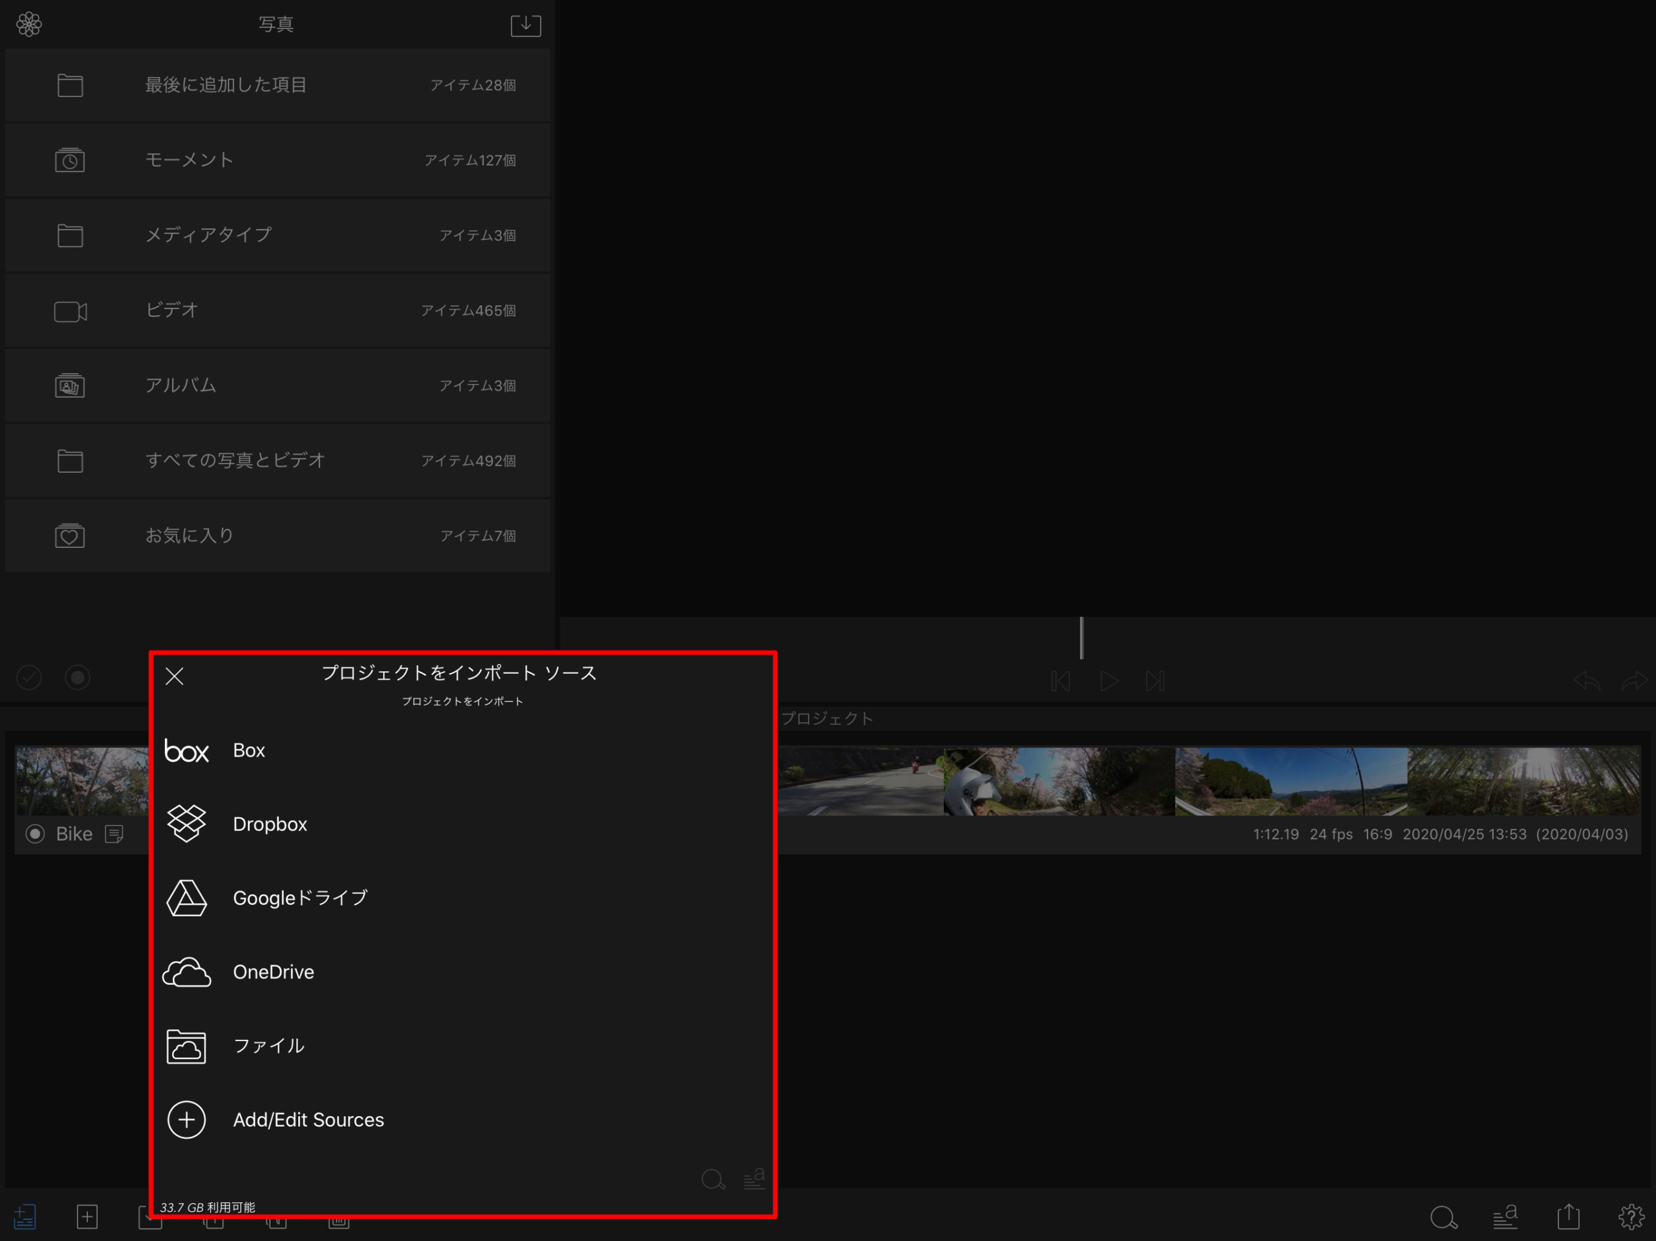Open アルバム collection
Image resolution: width=1656 pixels, height=1241 pixels.
(277, 385)
